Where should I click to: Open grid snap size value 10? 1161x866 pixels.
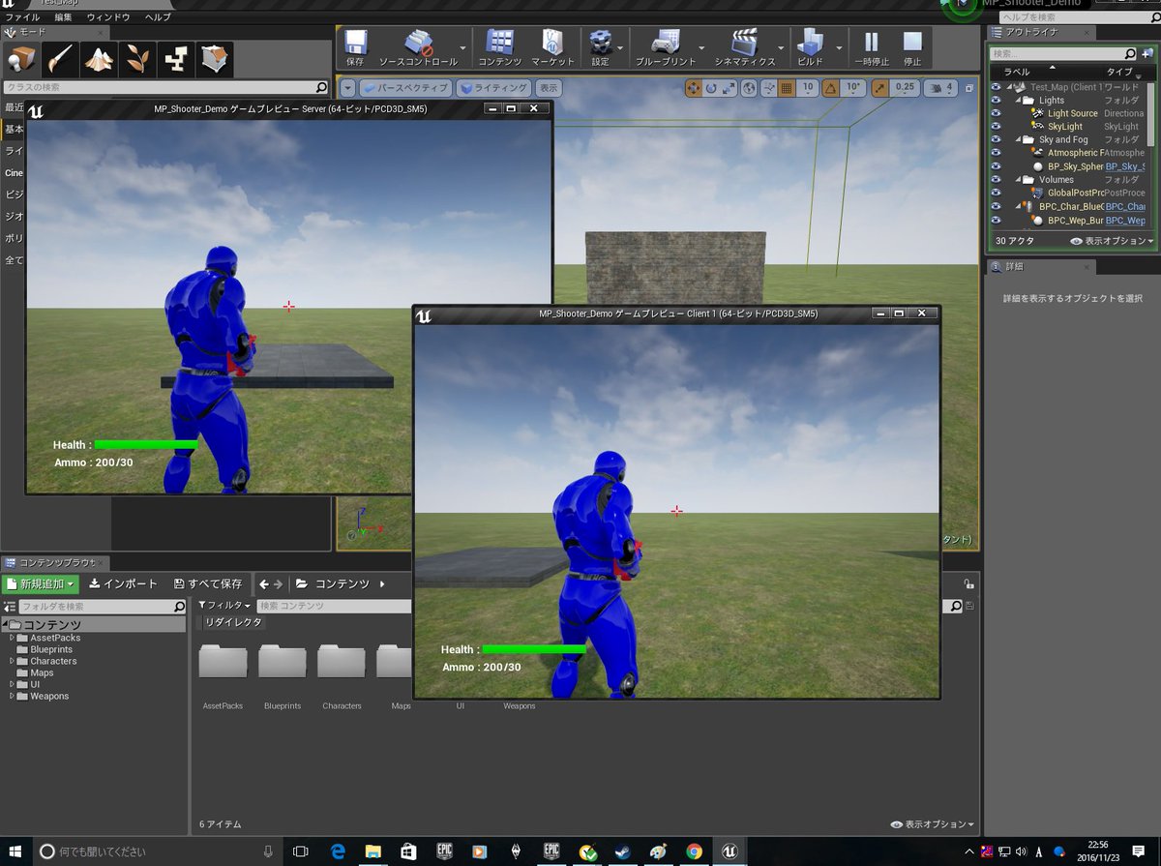click(x=808, y=88)
